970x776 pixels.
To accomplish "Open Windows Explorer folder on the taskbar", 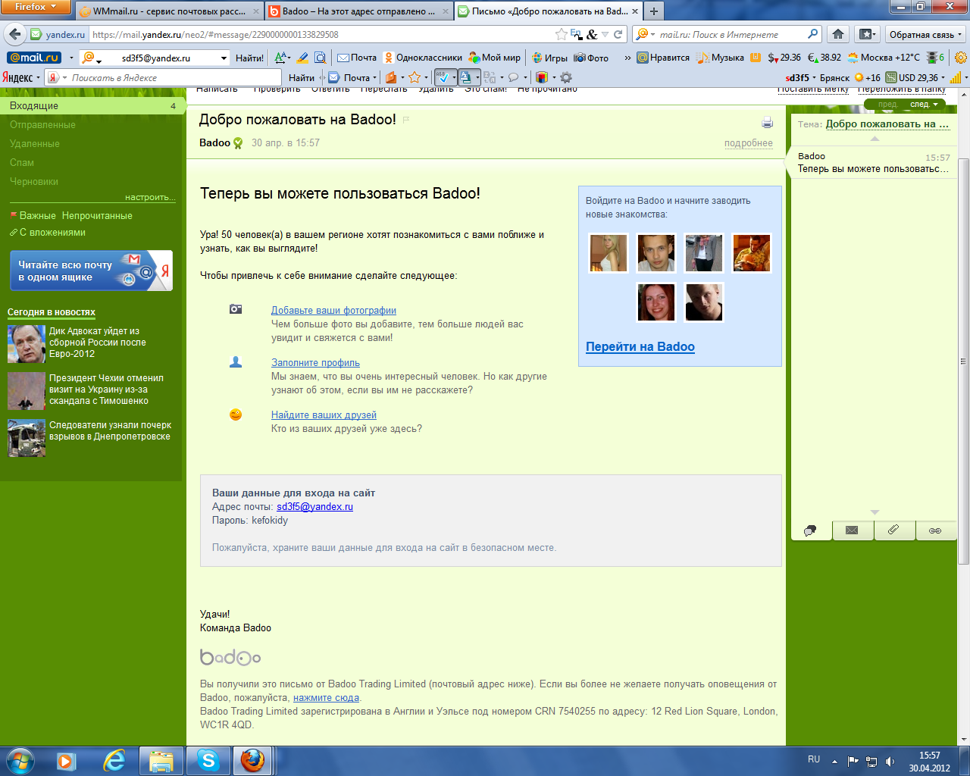I will click(161, 760).
